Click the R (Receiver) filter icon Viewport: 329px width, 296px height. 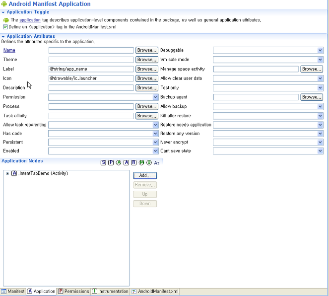pos(133,162)
